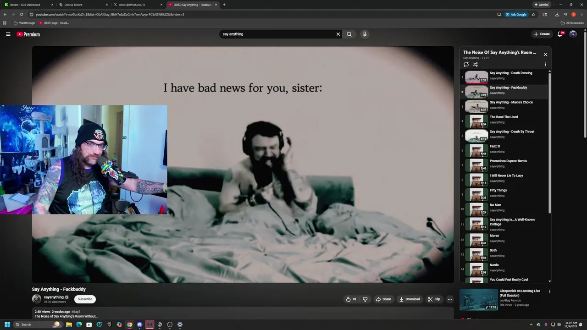
Task: Toggle playlist loop
Action: tap(466, 64)
